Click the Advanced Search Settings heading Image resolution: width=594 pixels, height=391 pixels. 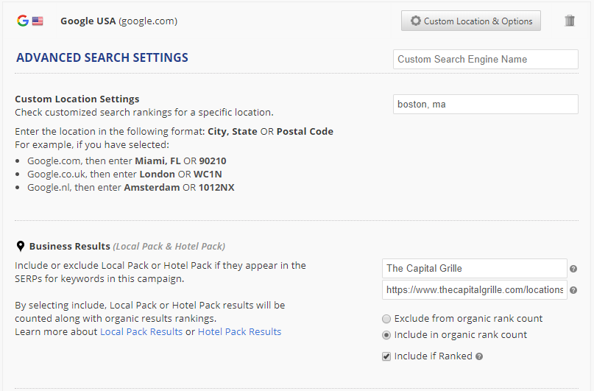(102, 57)
